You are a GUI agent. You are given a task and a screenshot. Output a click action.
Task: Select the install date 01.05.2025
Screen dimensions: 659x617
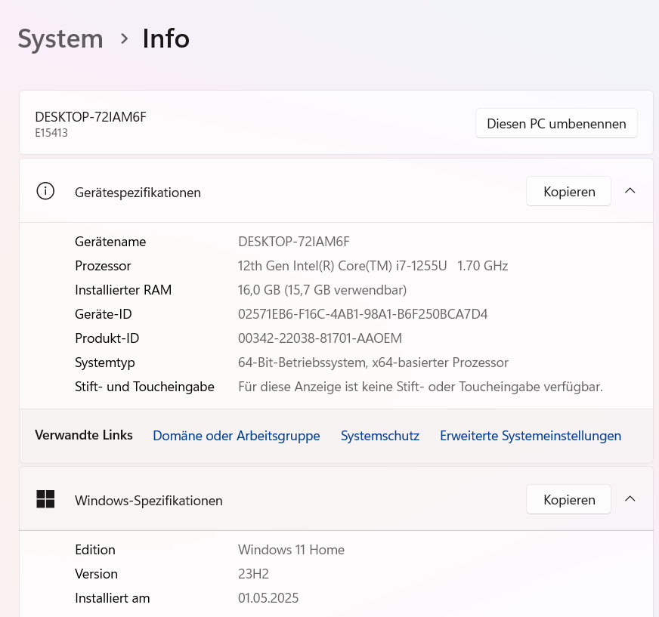pos(268,598)
